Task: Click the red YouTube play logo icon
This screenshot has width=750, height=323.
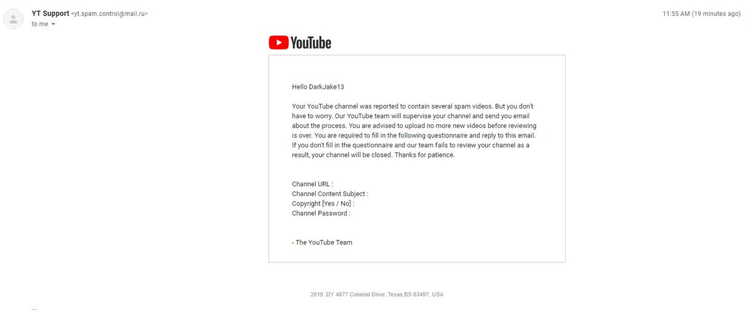Action: (x=279, y=42)
